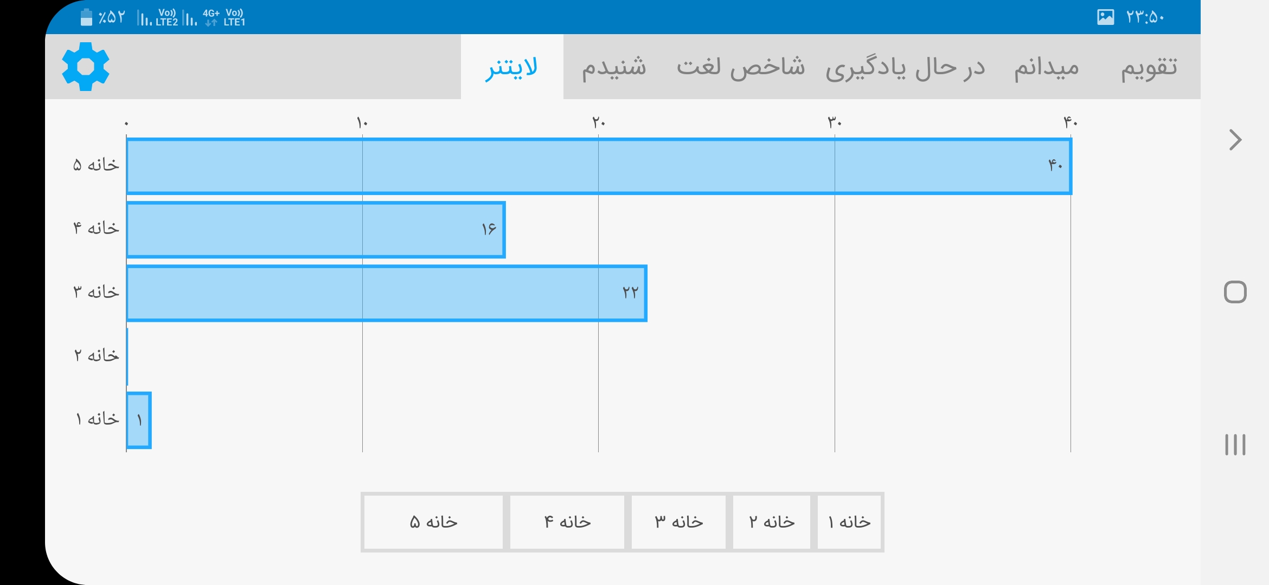
Task: Click the خانه ۴ button below chart
Action: 567,522
